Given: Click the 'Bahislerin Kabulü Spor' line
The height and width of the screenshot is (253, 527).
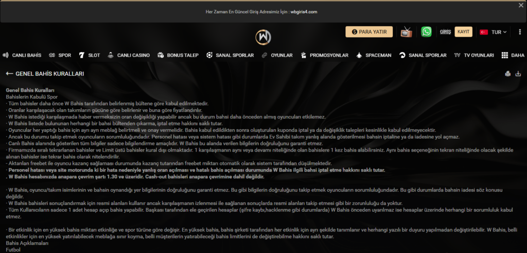Looking at the screenshot, I should pos(31,97).
